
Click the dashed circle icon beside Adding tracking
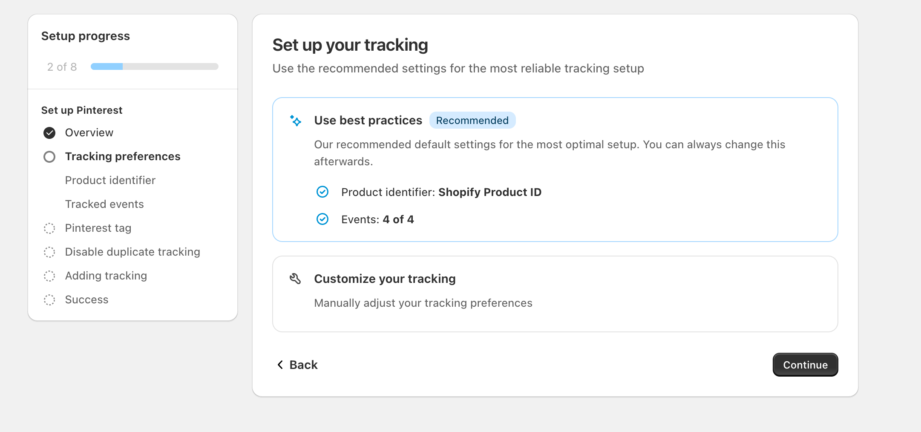[49, 276]
